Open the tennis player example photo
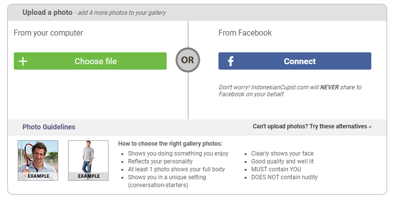Viewport: 394px width, 198px height. [x=38, y=160]
